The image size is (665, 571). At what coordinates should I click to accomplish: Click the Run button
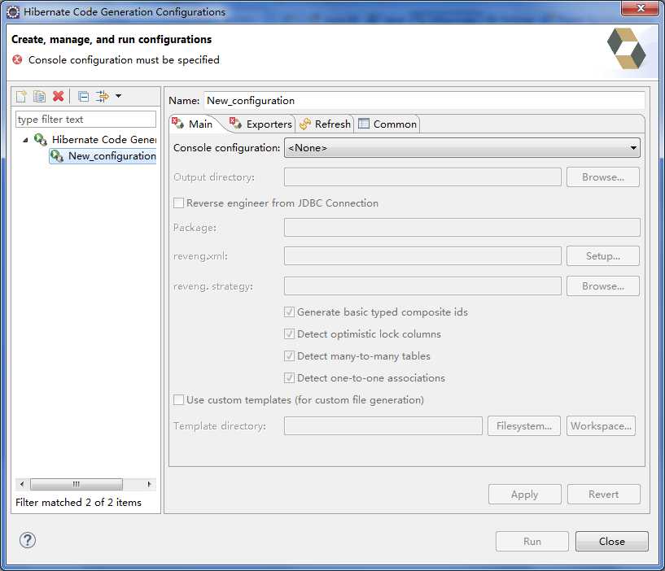click(x=532, y=542)
